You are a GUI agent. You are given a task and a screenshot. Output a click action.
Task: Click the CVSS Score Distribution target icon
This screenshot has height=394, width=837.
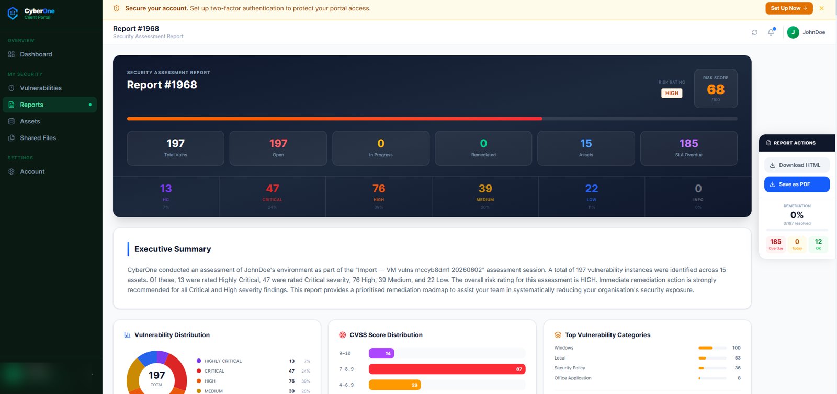click(x=343, y=335)
